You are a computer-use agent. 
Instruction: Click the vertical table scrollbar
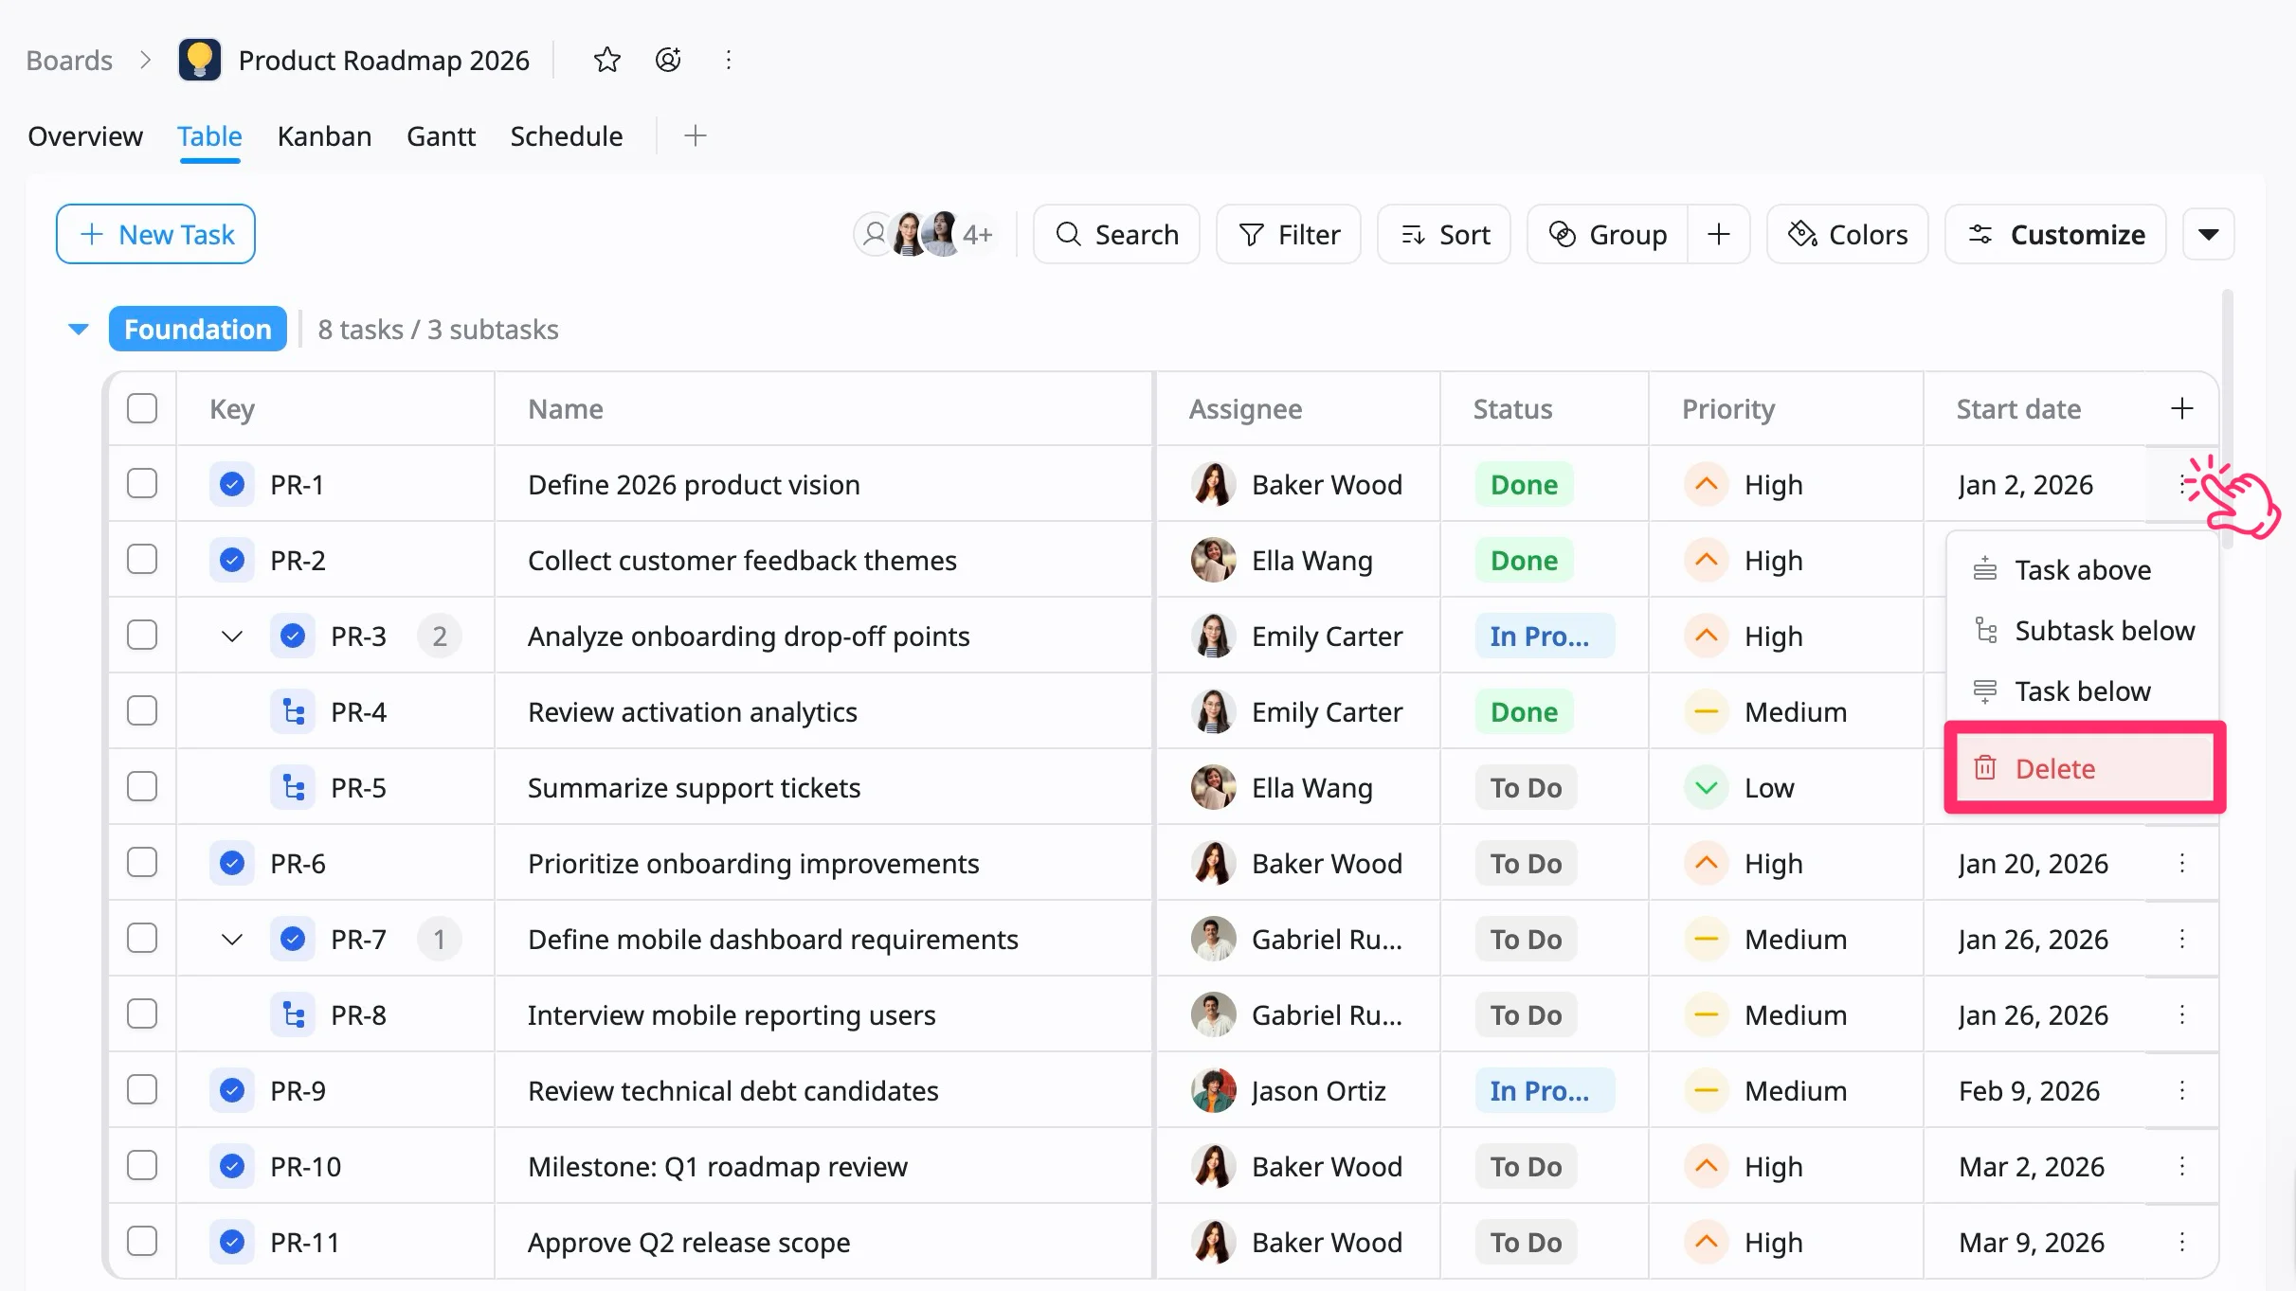point(2227,421)
